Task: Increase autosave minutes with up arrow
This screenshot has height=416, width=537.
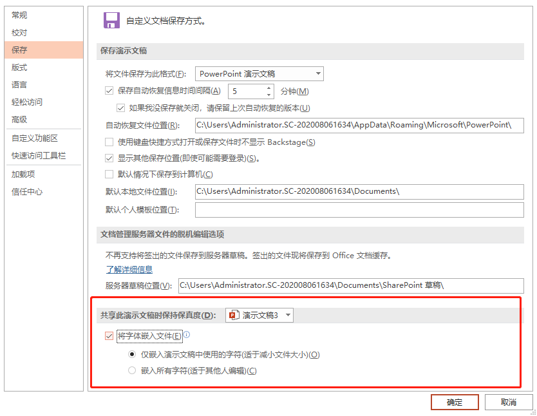Action: (269, 88)
